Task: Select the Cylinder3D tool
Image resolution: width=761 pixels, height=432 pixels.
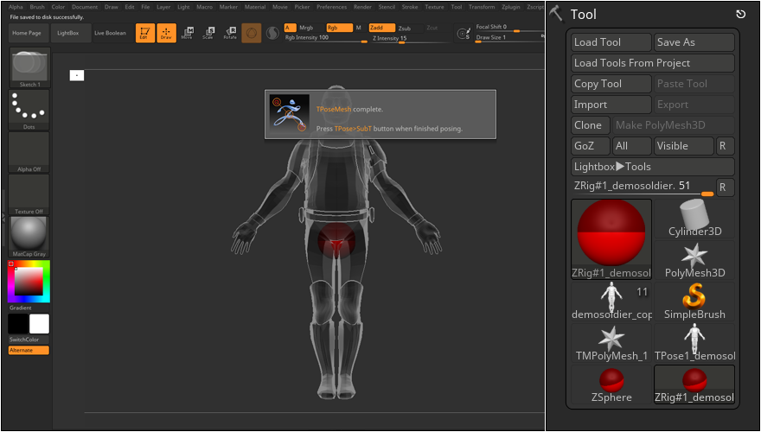Action: pos(694,219)
